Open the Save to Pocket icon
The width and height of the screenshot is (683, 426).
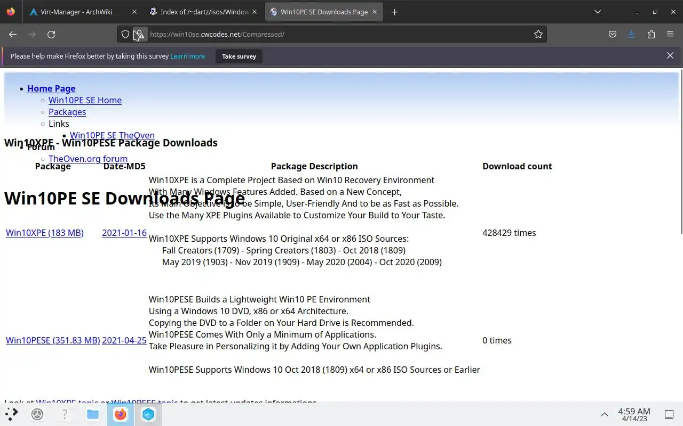coord(613,34)
